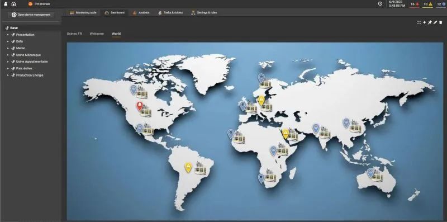Image resolution: width=447 pixels, height=222 pixels.
Task: Add a new dashboard with plus icon
Action: [x=424, y=22]
